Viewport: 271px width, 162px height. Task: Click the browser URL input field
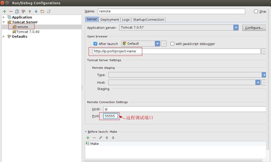pos(176,51)
